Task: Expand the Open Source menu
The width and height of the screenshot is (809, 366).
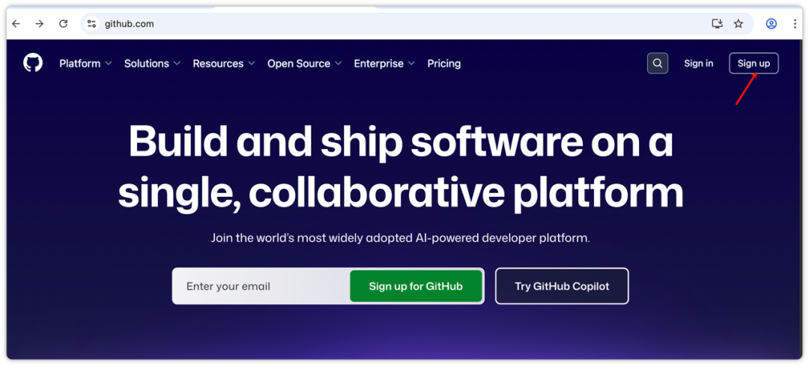Action: coord(304,64)
